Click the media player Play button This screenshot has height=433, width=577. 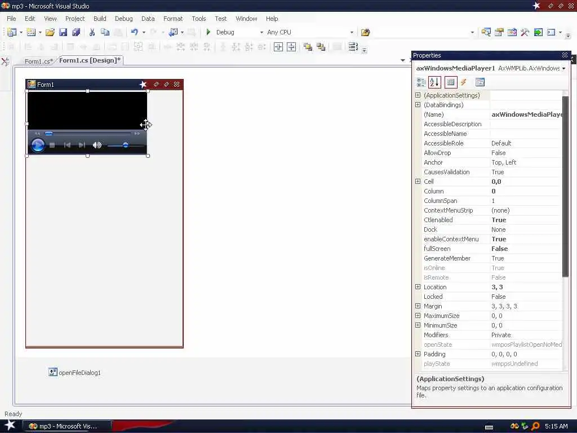tap(38, 145)
